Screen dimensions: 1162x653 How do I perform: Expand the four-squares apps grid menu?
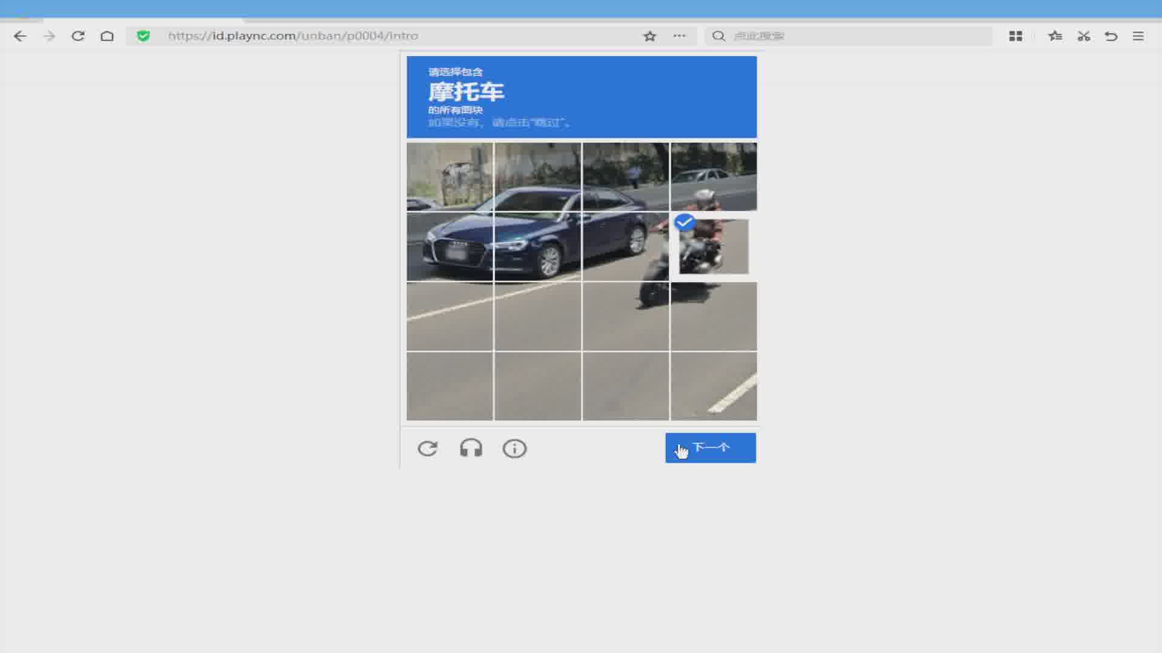[1016, 36]
